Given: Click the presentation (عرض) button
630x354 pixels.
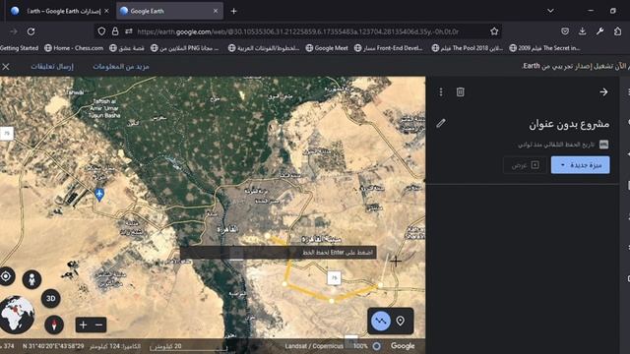Looking at the screenshot, I should coord(525,165).
